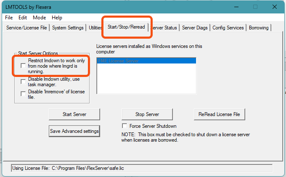This screenshot has width=286, height=177.
Task: Toggle Force Server Shutdown checkbox
Action: pyautogui.click(x=124, y=126)
